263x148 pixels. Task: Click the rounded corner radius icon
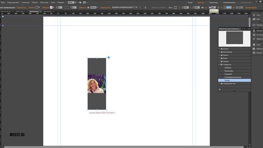67,7
